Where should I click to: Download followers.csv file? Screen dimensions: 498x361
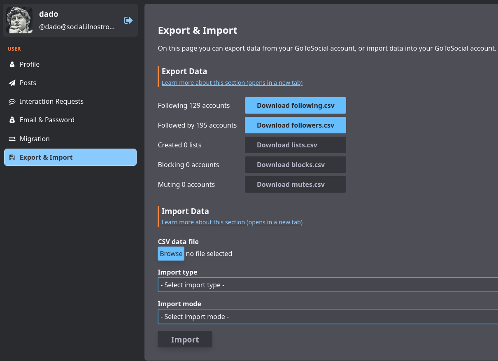click(x=295, y=125)
